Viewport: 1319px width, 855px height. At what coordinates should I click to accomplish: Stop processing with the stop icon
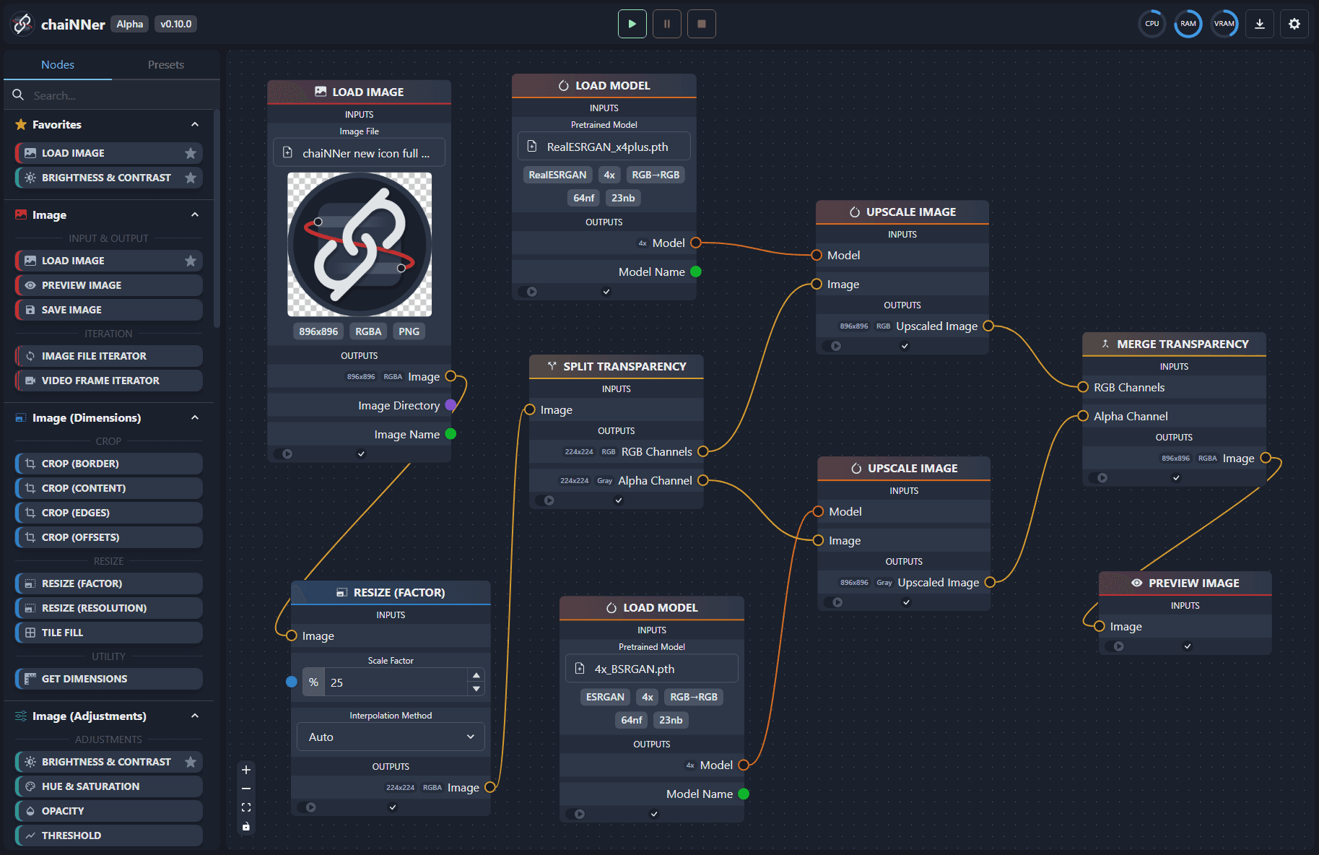(x=701, y=24)
